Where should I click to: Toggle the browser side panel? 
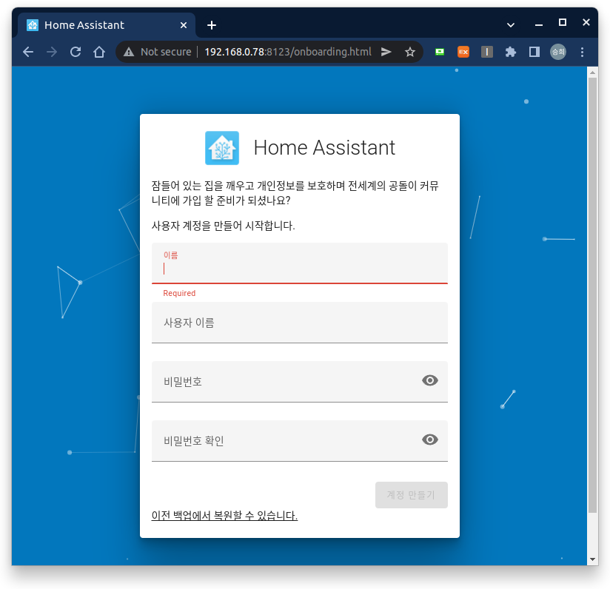click(x=534, y=52)
